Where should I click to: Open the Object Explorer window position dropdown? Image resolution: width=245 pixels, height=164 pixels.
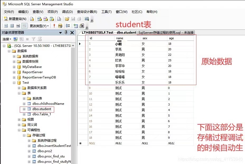click(60, 33)
